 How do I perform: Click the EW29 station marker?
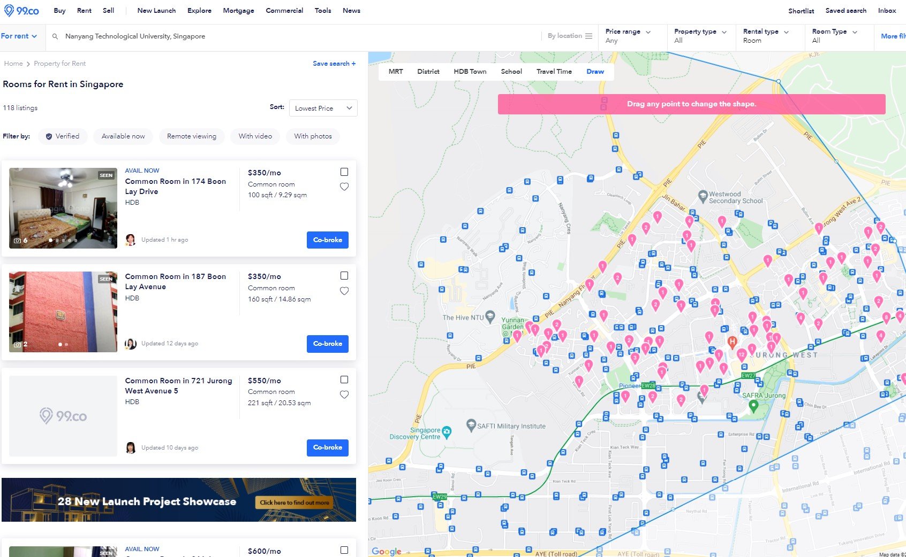pyautogui.click(x=439, y=497)
